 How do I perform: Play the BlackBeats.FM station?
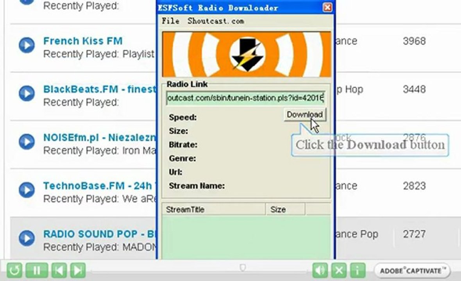tap(27, 93)
